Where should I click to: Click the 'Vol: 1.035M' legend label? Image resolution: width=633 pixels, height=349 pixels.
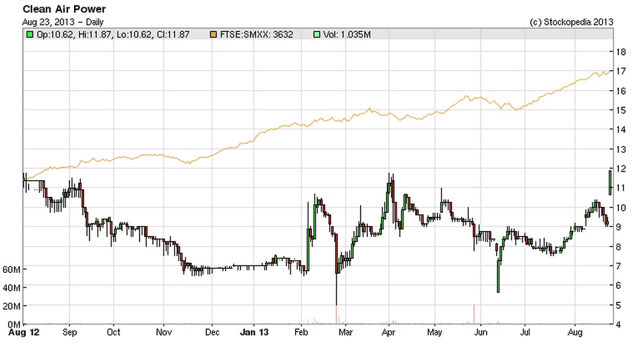coord(347,35)
